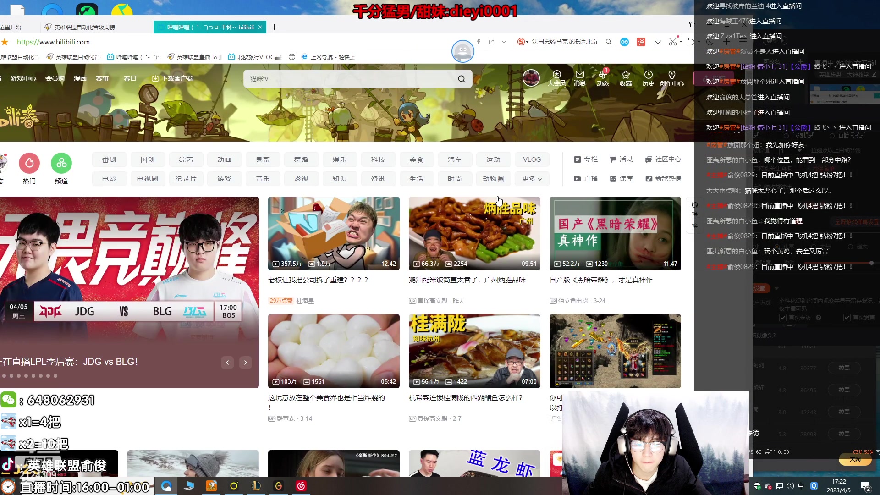Click the bookmark star beside the URL
Screen dimensions: 880x495
click(x=5, y=42)
